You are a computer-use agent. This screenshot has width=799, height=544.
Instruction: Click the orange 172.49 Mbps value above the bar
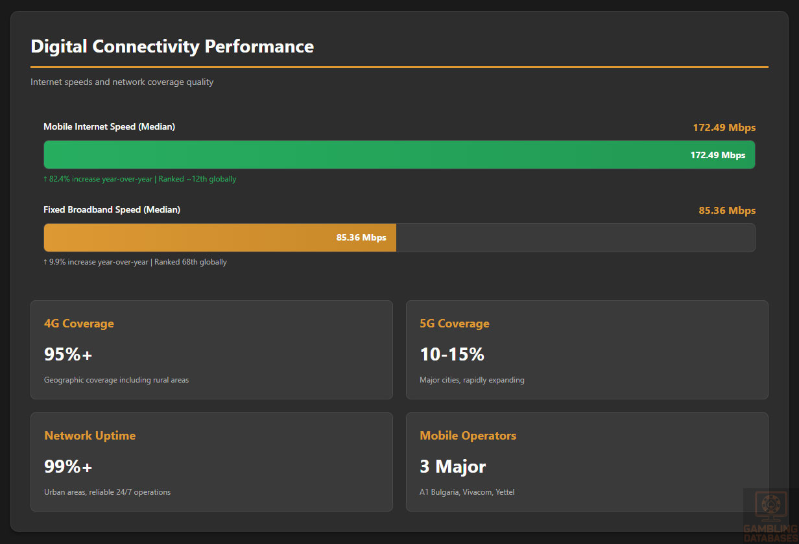[724, 128]
